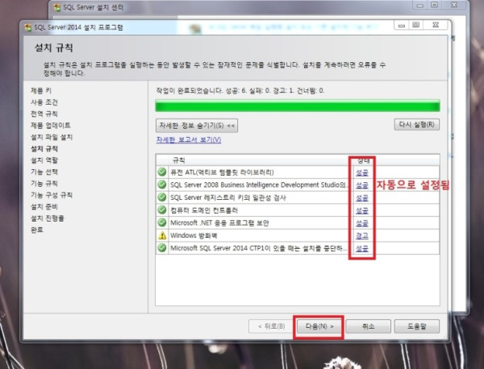
Task: Open 성공 link for SQL Server 레지스트리 키 rule
Action: point(361,197)
